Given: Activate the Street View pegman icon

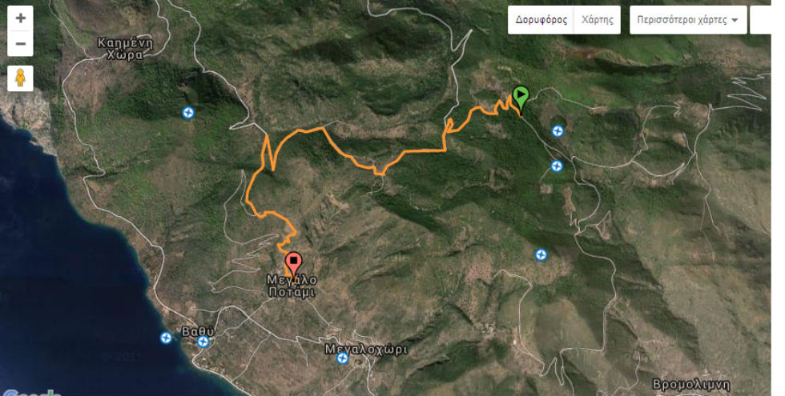Looking at the screenshot, I should tap(21, 78).
